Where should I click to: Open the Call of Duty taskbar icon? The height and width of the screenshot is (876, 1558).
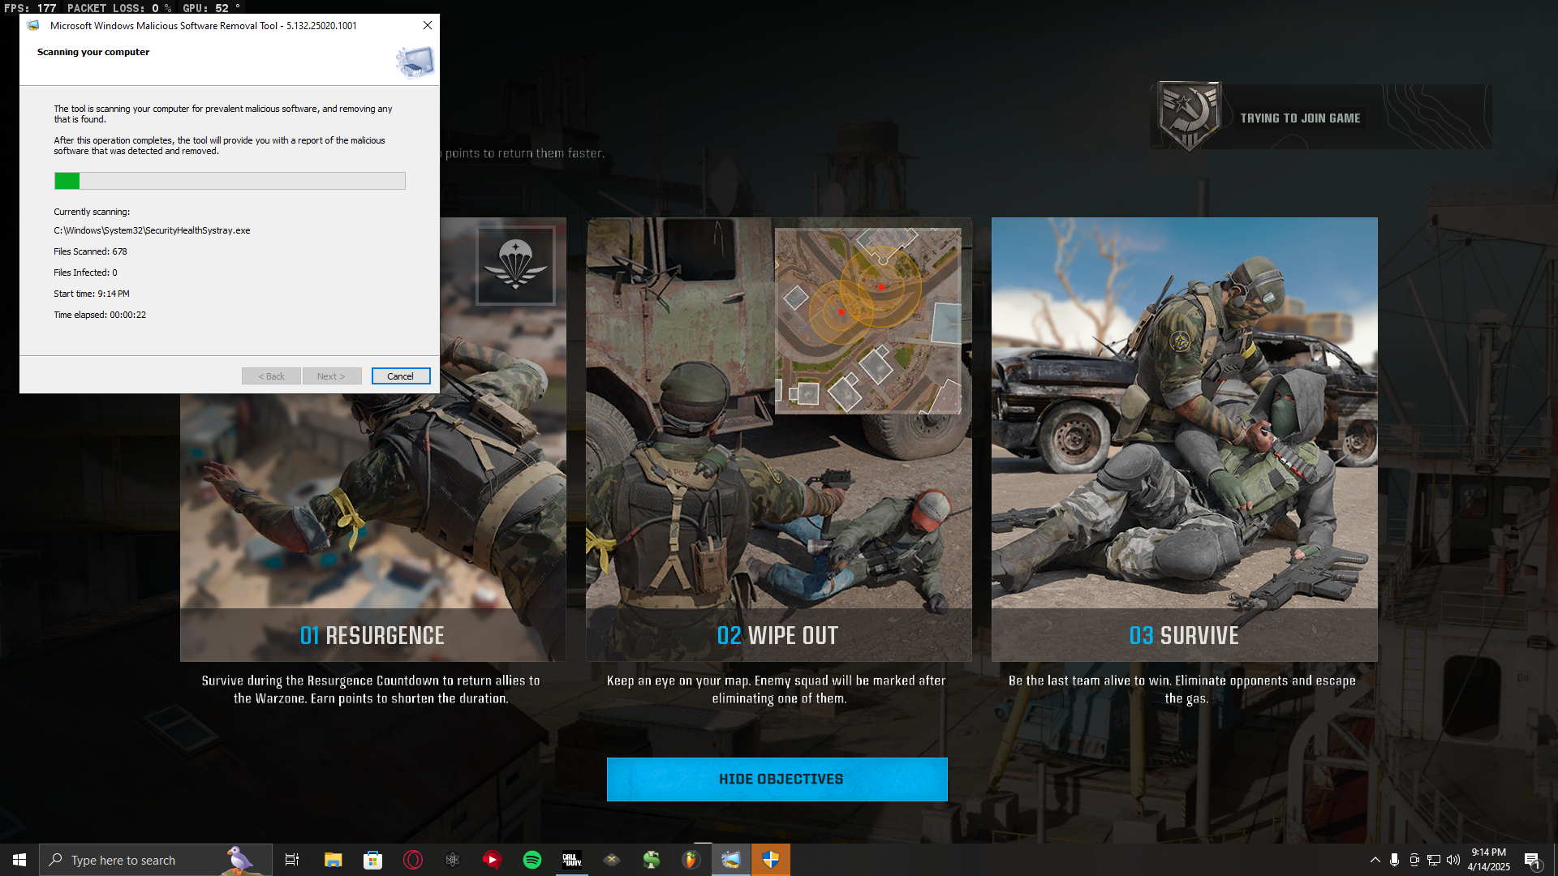572,860
